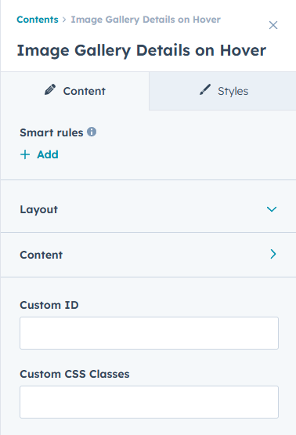Close the Image Gallery Details panel
This screenshot has height=435, width=296.
coord(273,25)
